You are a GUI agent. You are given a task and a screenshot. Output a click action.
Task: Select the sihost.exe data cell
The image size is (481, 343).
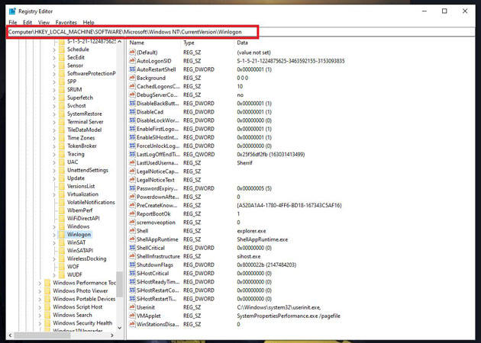click(x=248, y=256)
